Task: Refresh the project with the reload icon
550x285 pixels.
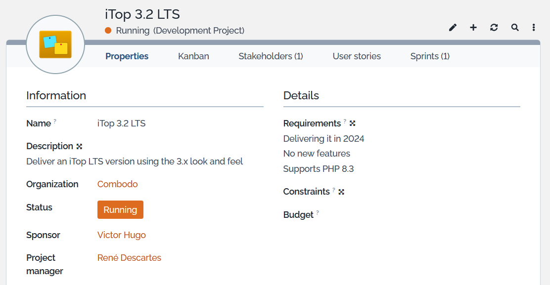Action: (x=494, y=28)
